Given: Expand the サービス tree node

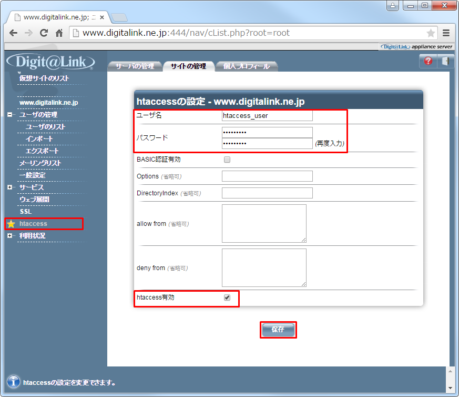Looking at the screenshot, I should pyautogui.click(x=9, y=187).
